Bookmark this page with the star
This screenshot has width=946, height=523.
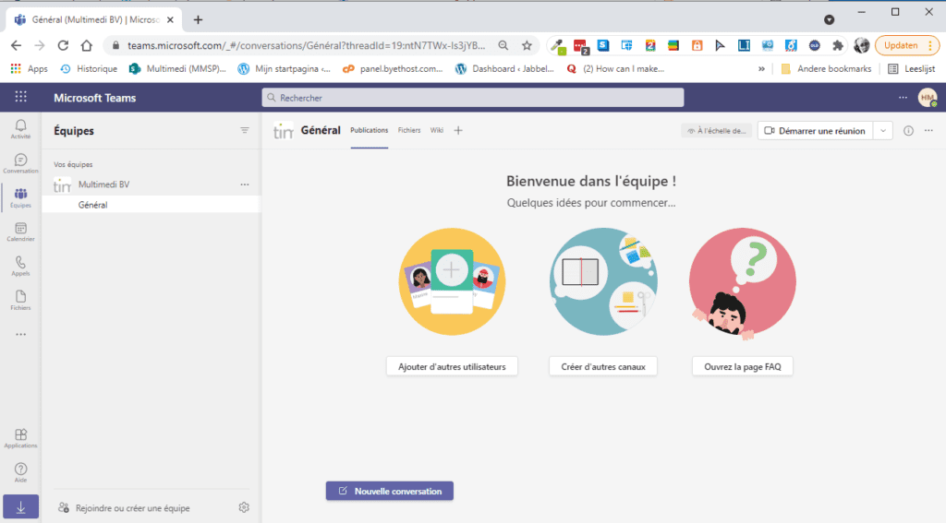pyautogui.click(x=527, y=45)
